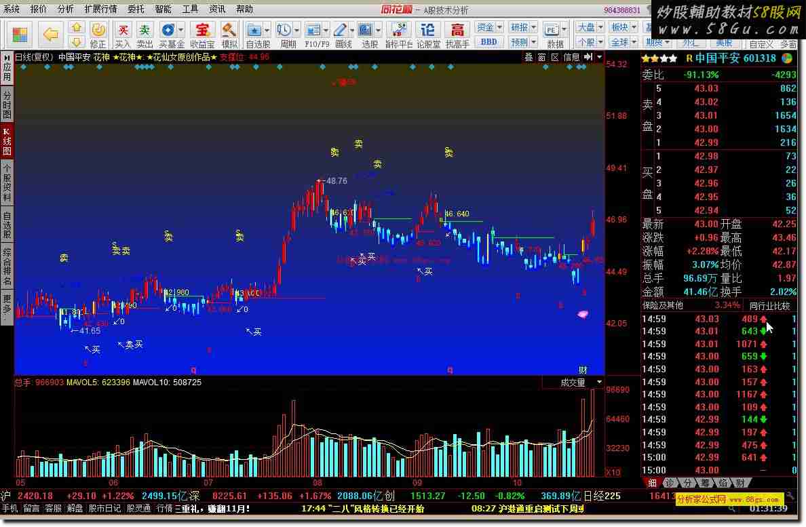Open the 股市日记 link
806x527 pixels.
coord(105,509)
